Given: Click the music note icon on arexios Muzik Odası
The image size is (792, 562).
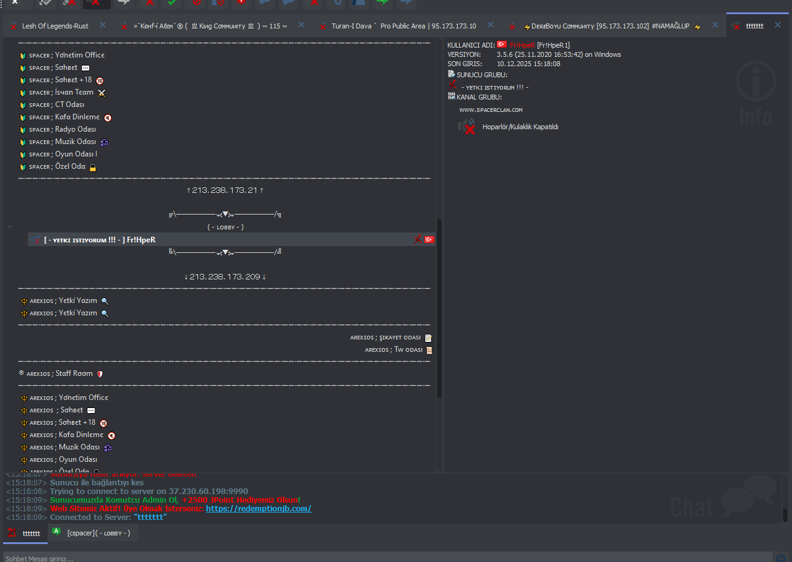Looking at the screenshot, I should pos(108,448).
